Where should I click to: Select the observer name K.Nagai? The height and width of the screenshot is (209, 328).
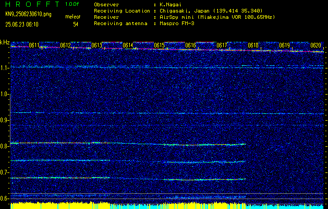(x=171, y=5)
